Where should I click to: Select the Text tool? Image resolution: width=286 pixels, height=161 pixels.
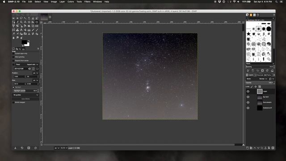21,30
